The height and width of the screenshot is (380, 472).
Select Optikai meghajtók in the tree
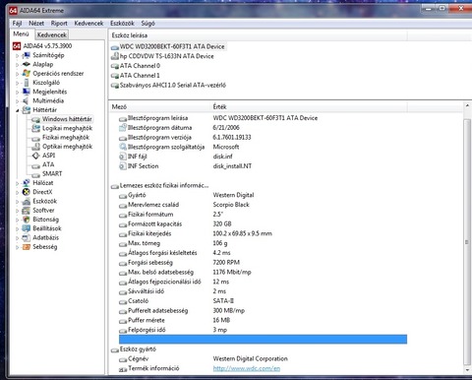point(67,147)
